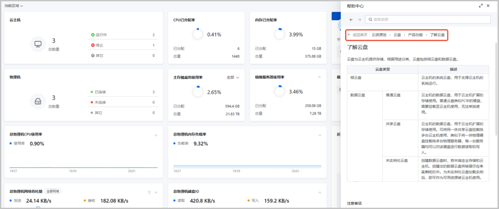The image size is (499, 209).
Task: Click filter icon in 总物理机网络吞吐量 card
Action: click(149, 192)
